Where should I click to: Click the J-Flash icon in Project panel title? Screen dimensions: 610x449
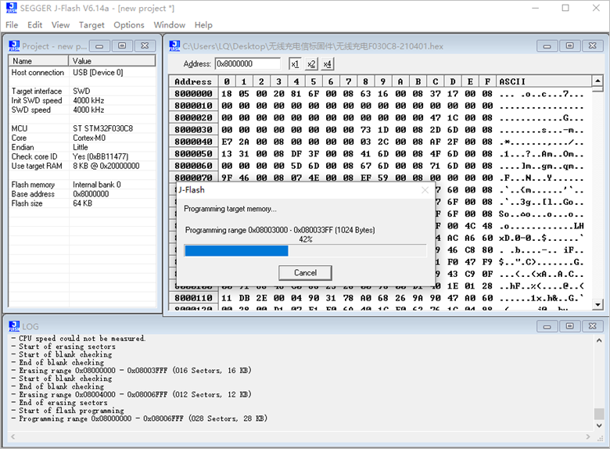tap(14, 46)
